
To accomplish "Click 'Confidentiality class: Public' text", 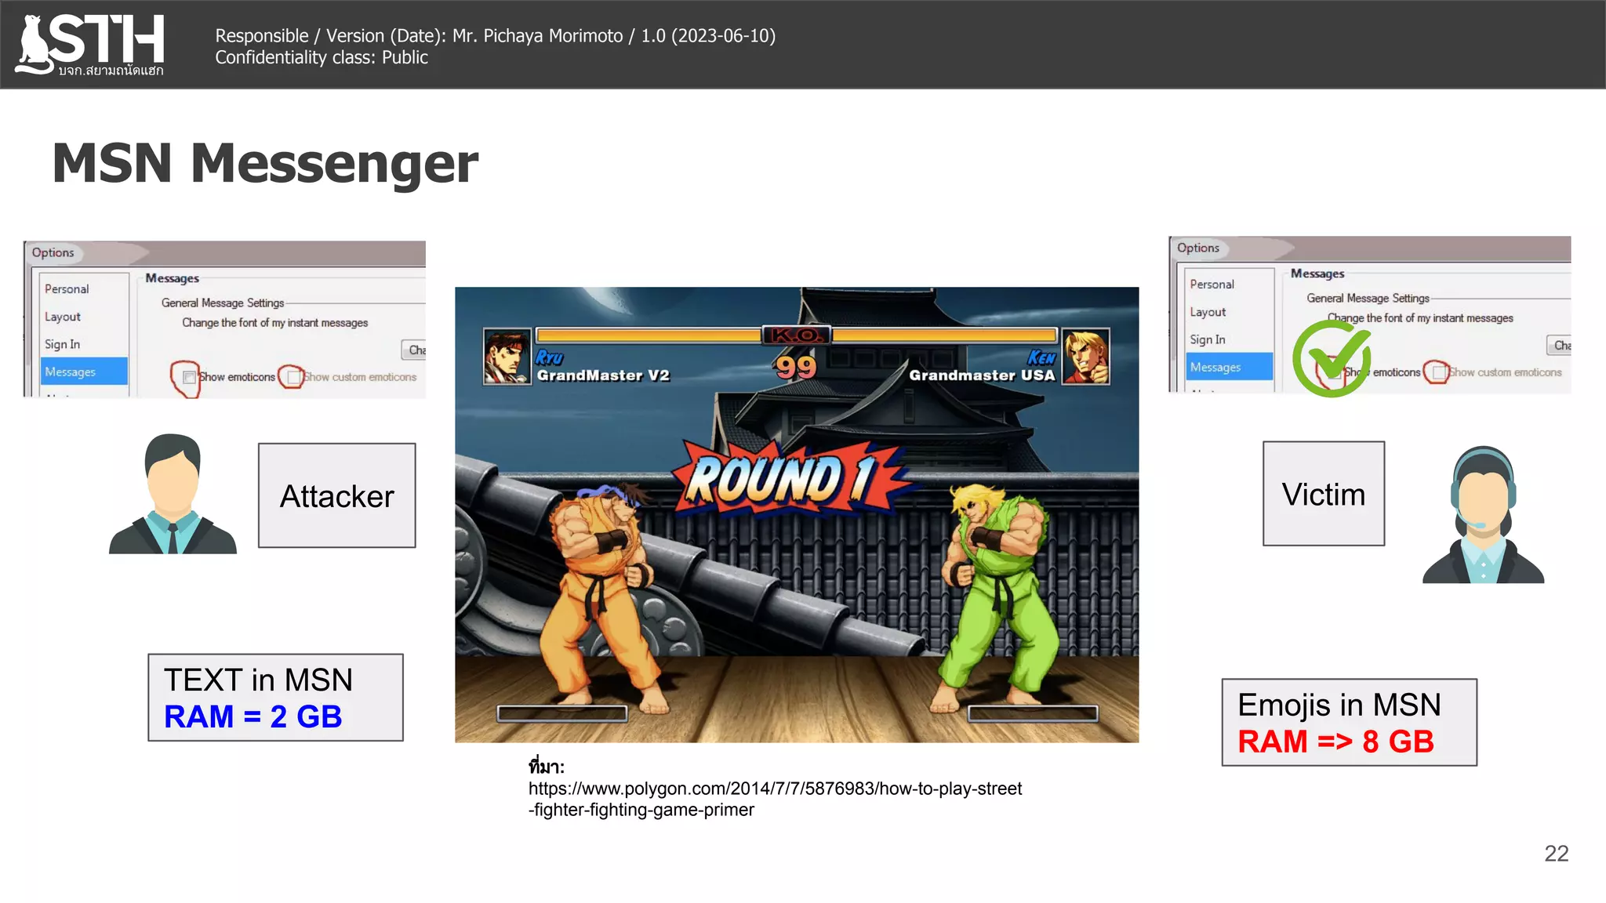I will (322, 57).
